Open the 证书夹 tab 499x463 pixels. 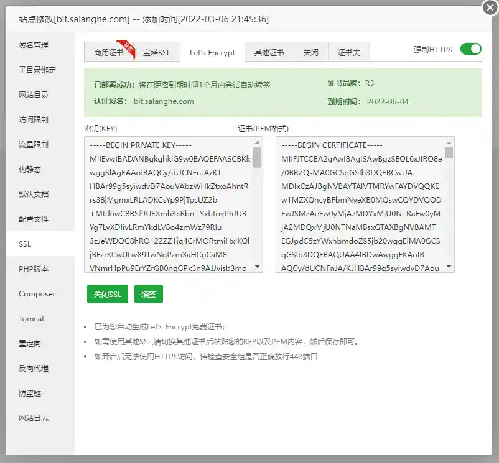[x=348, y=53]
